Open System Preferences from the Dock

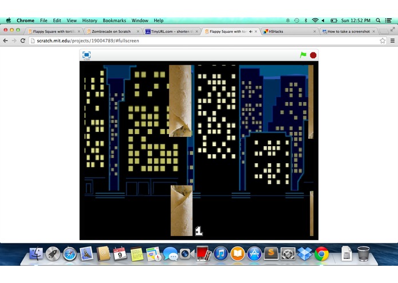(x=287, y=254)
